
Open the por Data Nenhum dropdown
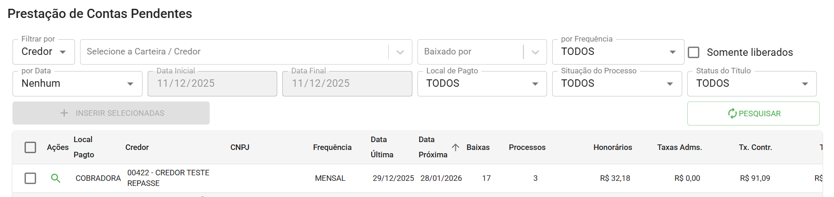[77, 84]
